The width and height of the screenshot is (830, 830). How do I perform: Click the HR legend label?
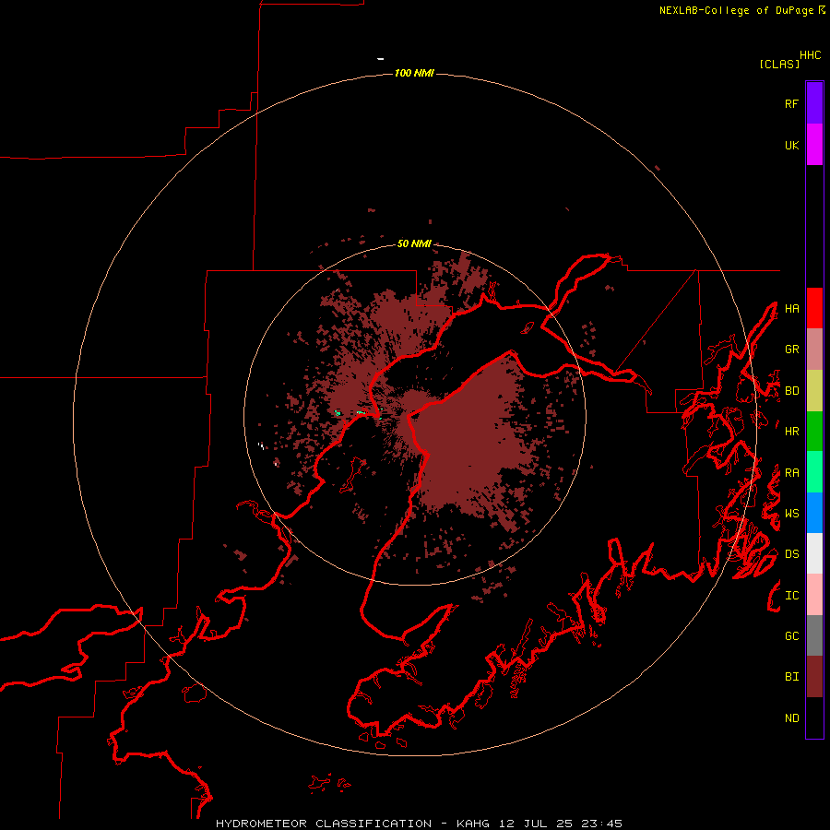[x=791, y=432]
